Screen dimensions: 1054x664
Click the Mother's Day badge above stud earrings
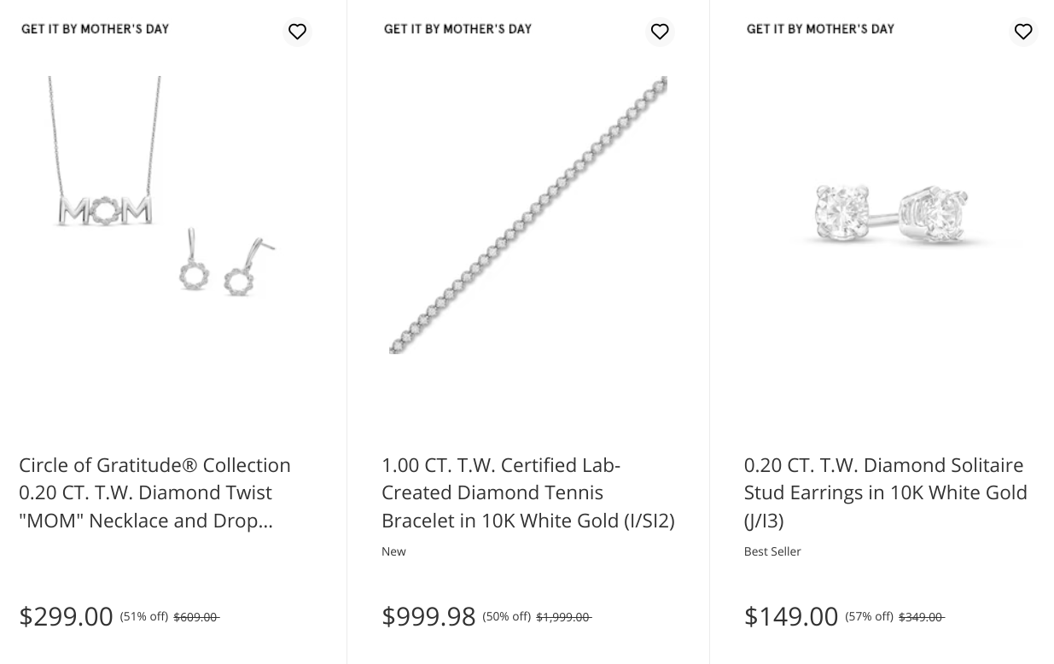pos(821,29)
